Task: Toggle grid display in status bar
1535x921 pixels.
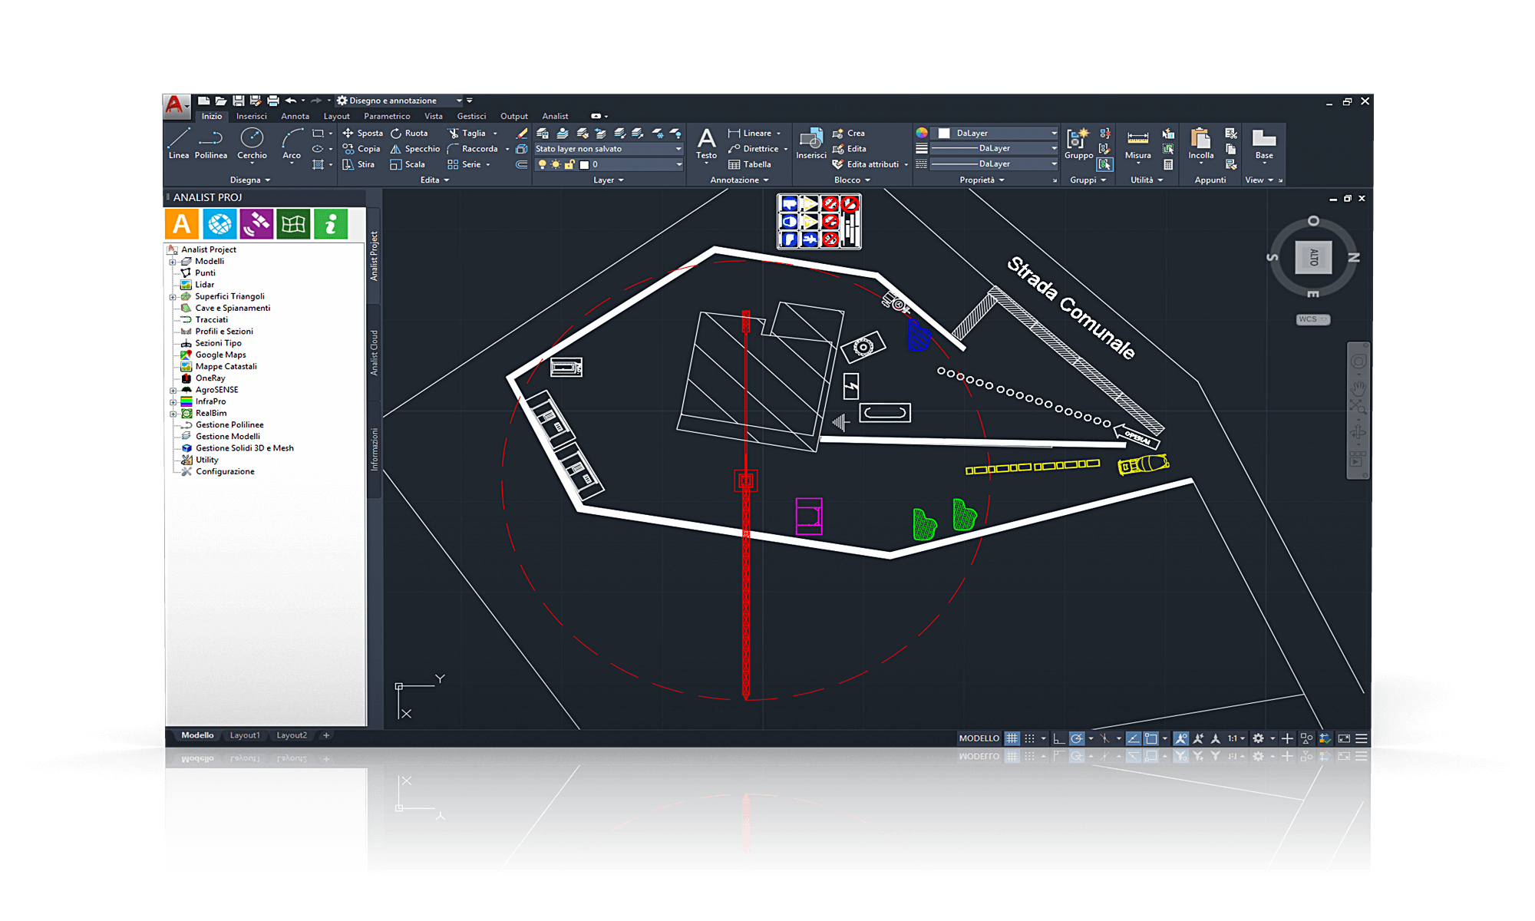Action: point(1012,738)
